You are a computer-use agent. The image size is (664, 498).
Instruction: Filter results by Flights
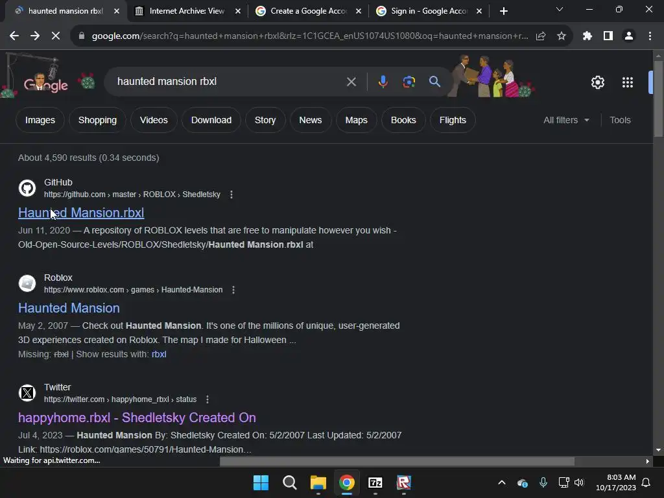(453, 120)
